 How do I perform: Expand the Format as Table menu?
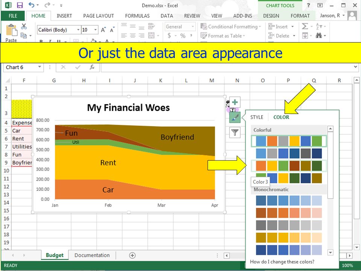coord(223,36)
